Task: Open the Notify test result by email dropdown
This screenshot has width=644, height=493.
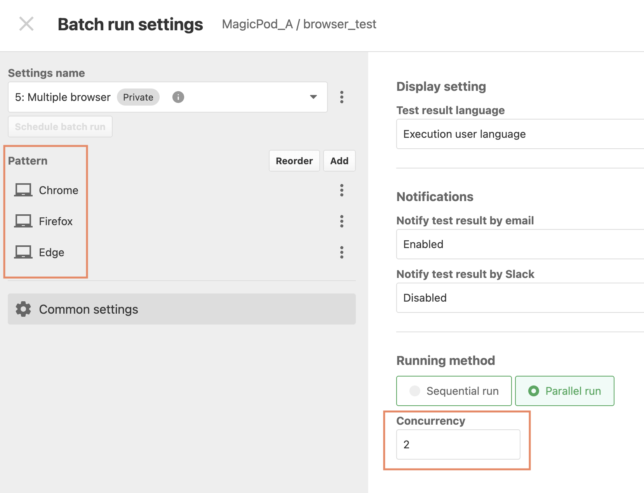Action: [520, 244]
